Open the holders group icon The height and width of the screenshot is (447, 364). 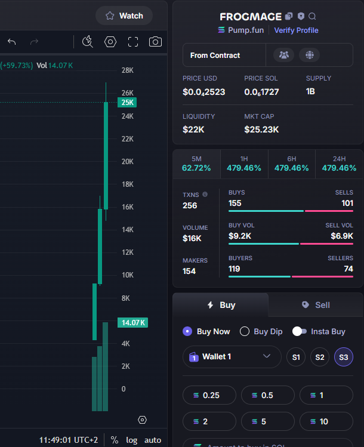pyautogui.click(x=283, y=55)
